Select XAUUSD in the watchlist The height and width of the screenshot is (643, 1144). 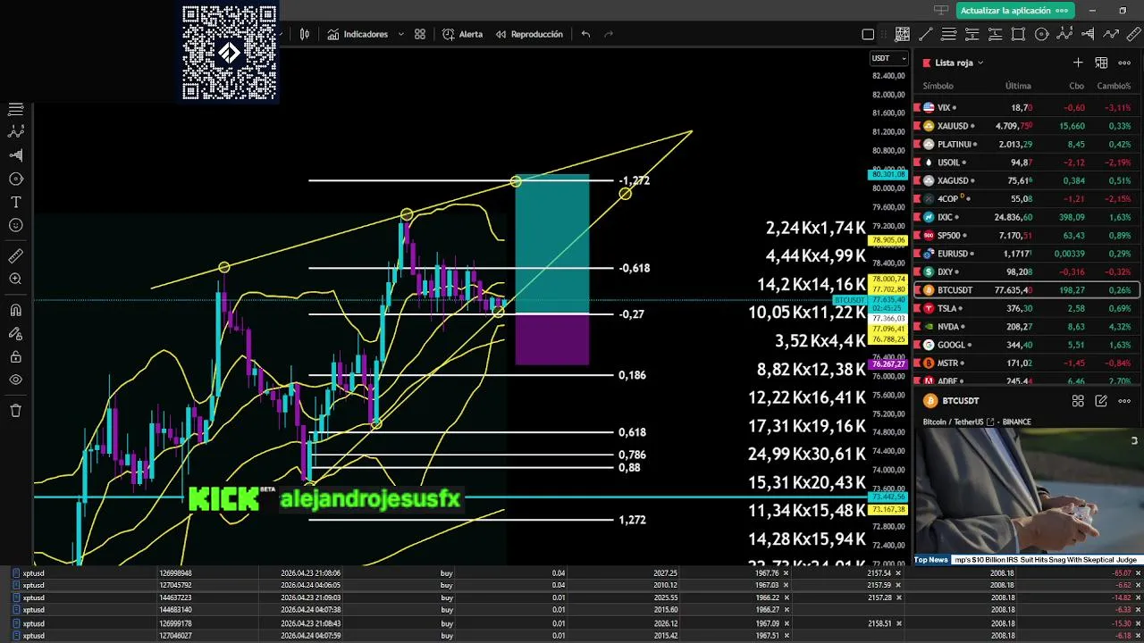(x=1026, y=126)
